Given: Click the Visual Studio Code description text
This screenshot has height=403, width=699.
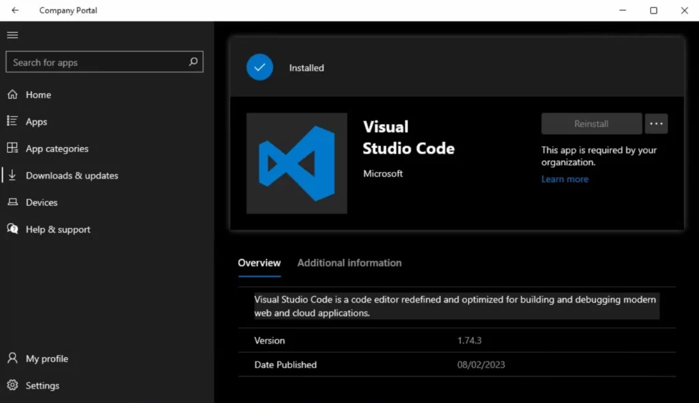Looking at the screenshot, I should (455, 306).
